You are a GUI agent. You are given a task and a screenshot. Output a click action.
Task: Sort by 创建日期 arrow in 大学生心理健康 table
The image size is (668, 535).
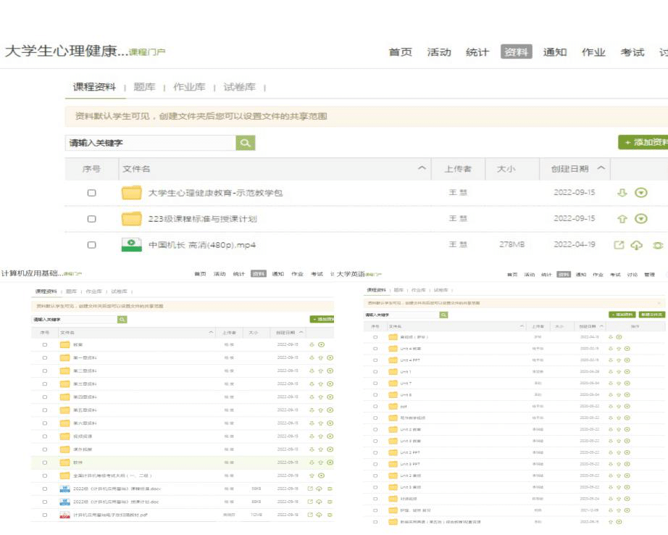(601, 169)
